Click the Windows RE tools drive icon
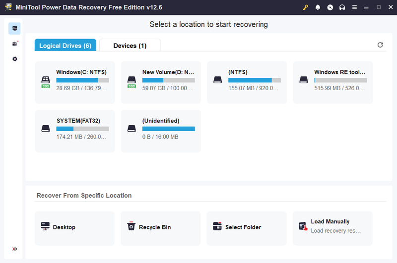This screenshot has height=263, width=397. point(304,80)
